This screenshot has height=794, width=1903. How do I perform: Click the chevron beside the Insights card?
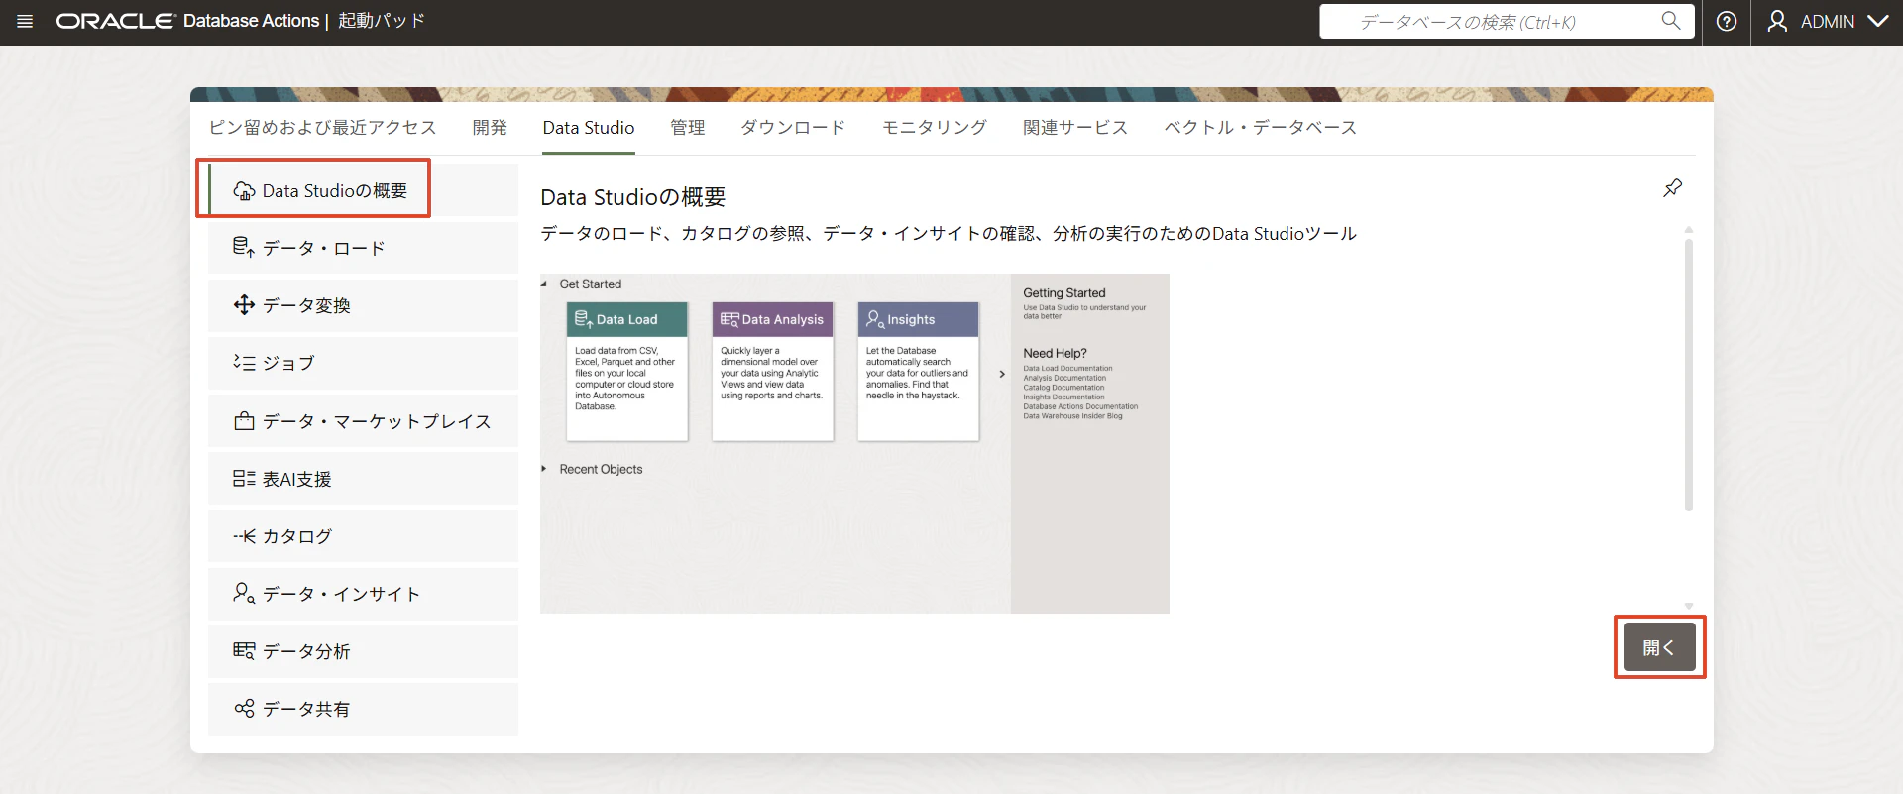point(1002,374)
